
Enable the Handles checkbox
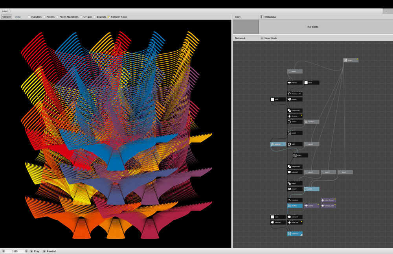[29, 17]
